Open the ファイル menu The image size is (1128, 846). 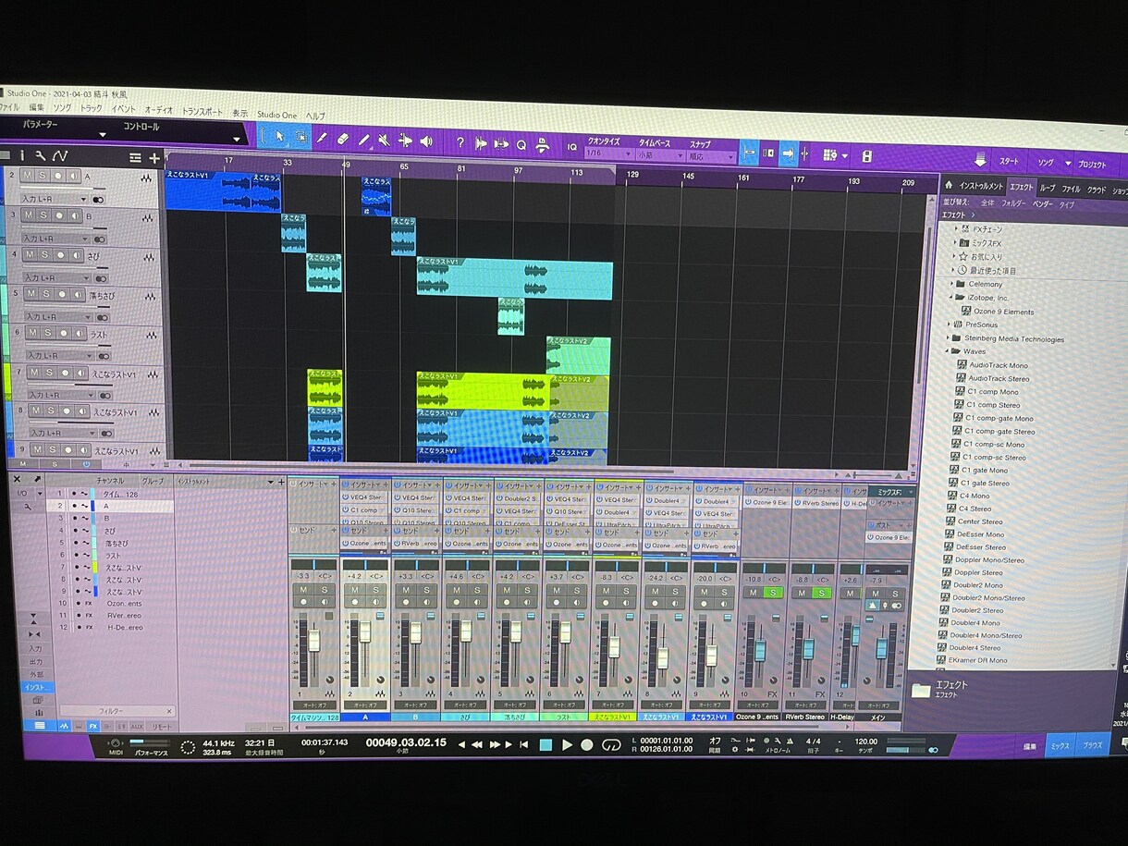(x=9, y=106)
